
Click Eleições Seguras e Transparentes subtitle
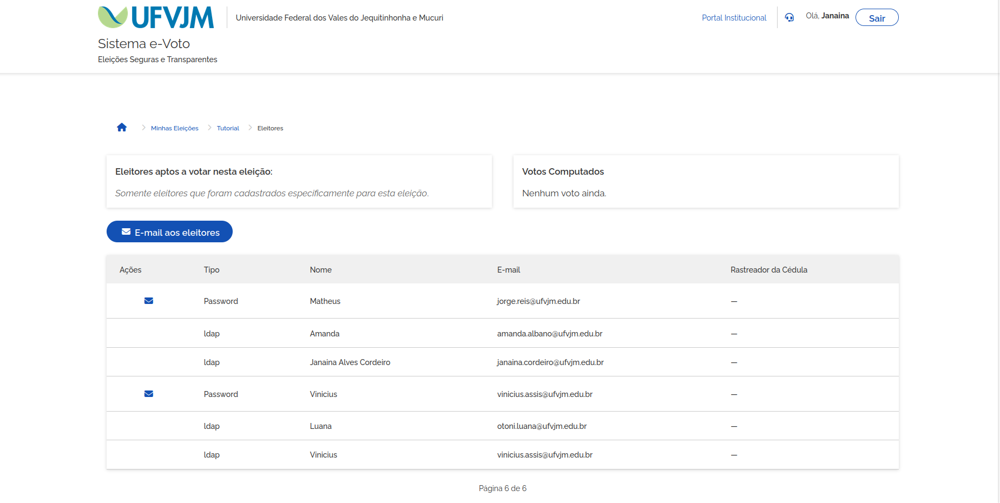[157, 59]
